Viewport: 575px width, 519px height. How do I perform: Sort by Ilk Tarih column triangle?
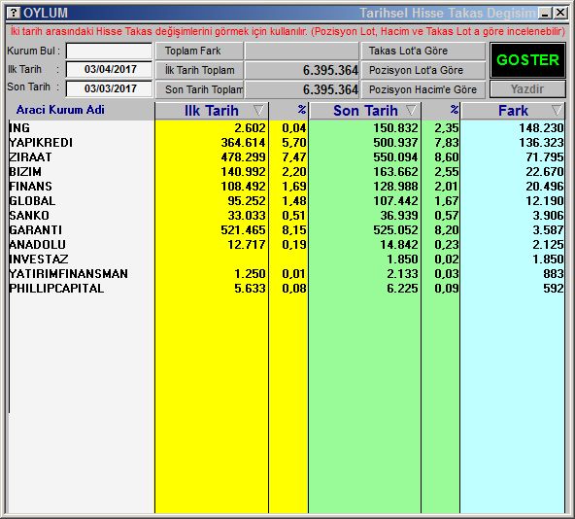coord(258,110)
